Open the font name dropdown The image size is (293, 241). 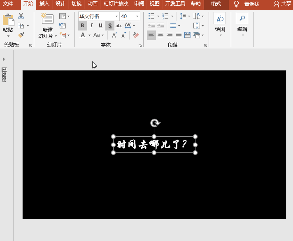tap(116, 16)
